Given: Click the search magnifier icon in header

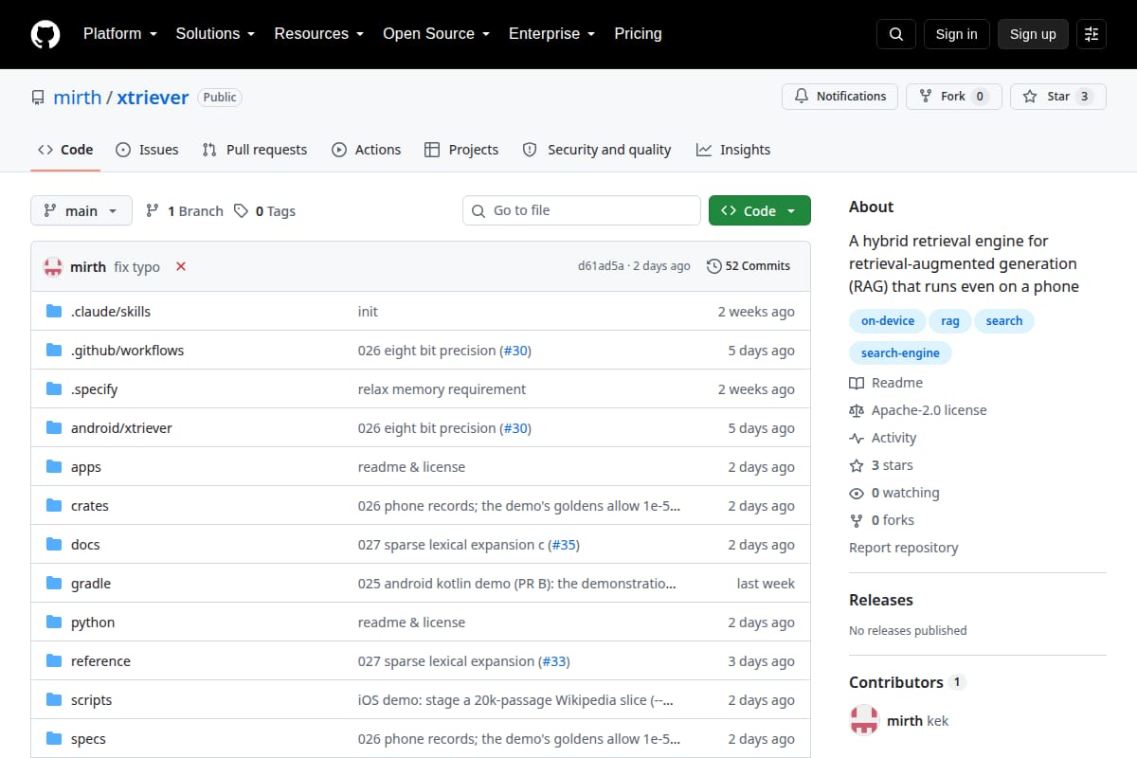Looking at the screenshot, I should 896,34.
